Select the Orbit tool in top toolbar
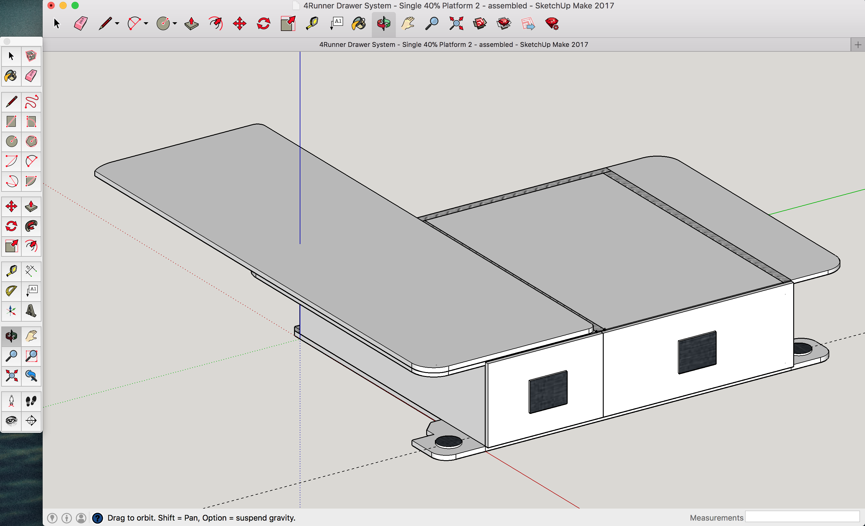Screen dimensions: 865x526 tap(384, 23)
